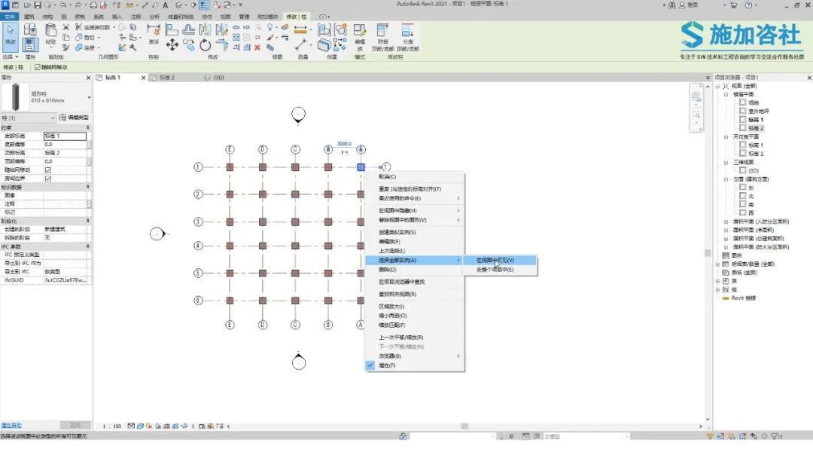Click the Rotate tool icon
Viewport: 813px width, 458px height.
click(206, 45)
